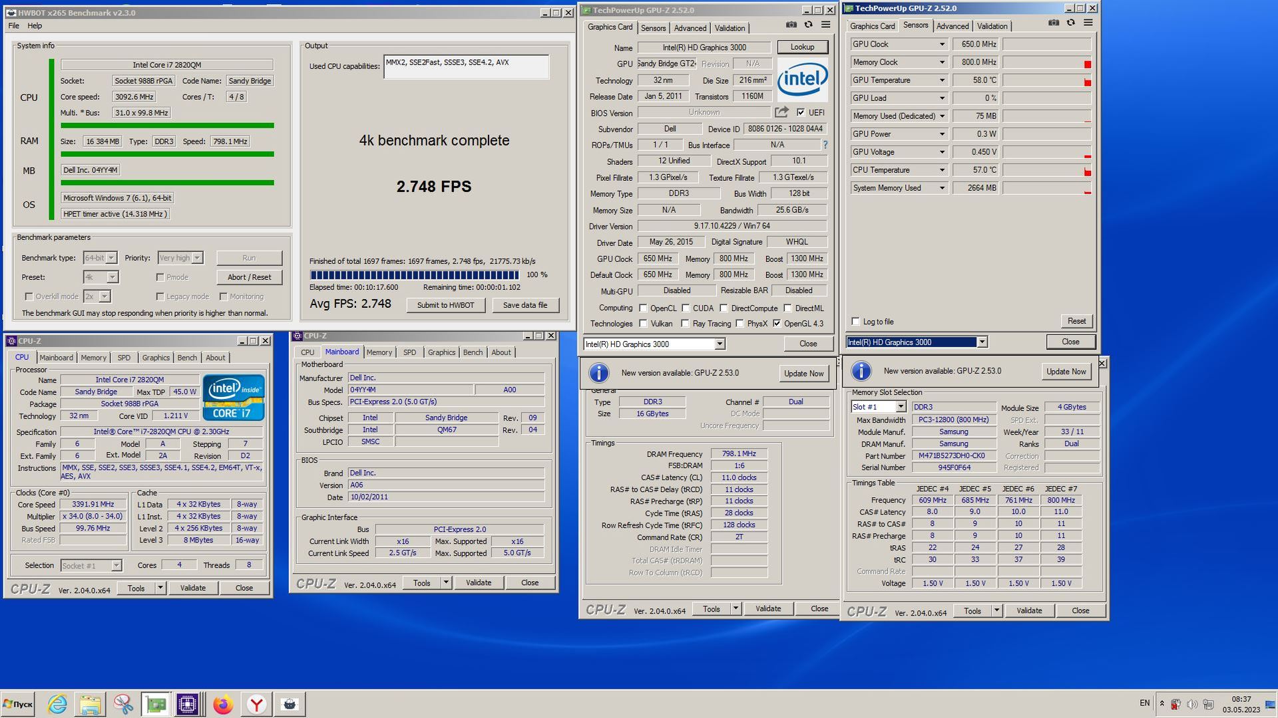Click BIOS export share icon beside BIOS Version
Viewport: 1278px width, 718px height.
coord(782,112)
